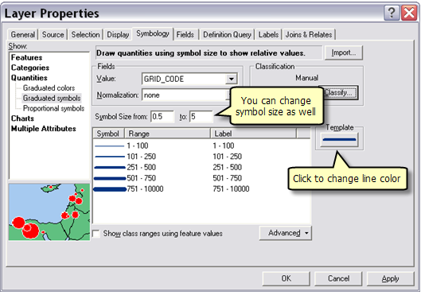This screenshot has height=295, width=421.
Task: Click the Template line color swatch
Action: click(339, 139)
